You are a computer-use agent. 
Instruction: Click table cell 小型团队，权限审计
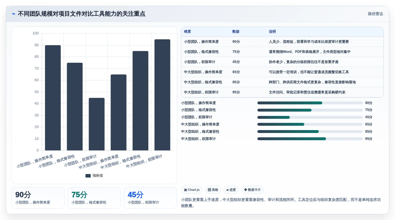pos(200,62)
